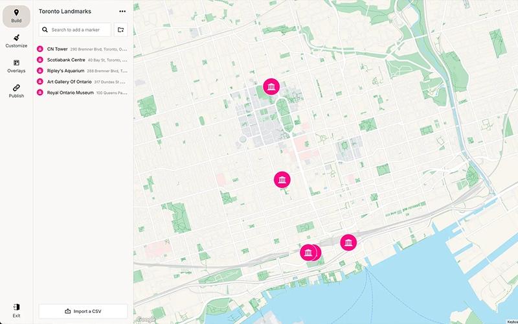Screen dimensions: 518x324
Task: Open the three-dot menu next to Toronto Landmarks
Action: pyautogui.click(x=122, y=11)
